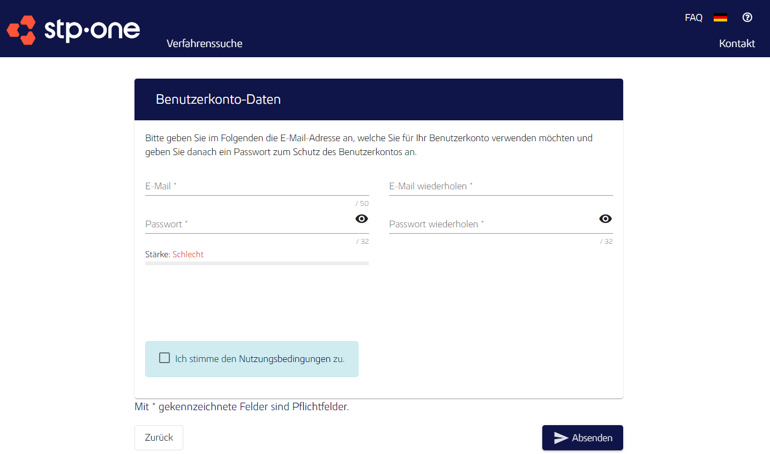Select Kontakt in the header
The width and height of the screenshot is (770, 454).
tap(737, 43)
